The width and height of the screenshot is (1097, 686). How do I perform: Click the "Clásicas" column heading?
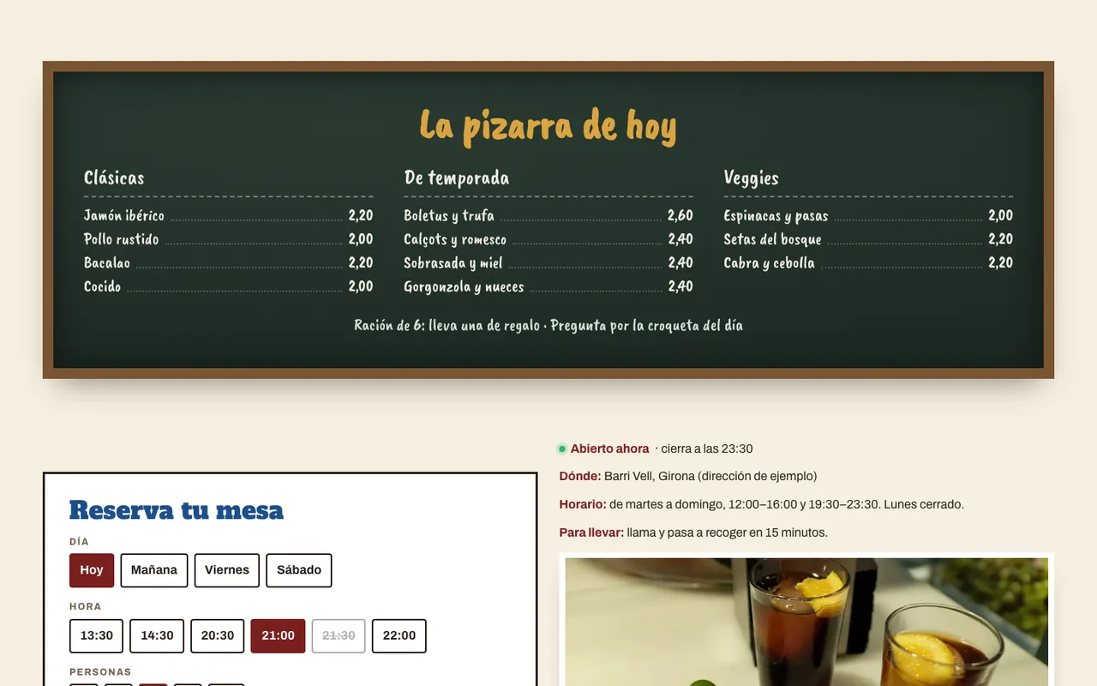[x=114, y=178]
